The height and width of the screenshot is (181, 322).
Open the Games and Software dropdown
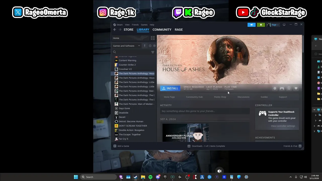click(x=127, y=46)
